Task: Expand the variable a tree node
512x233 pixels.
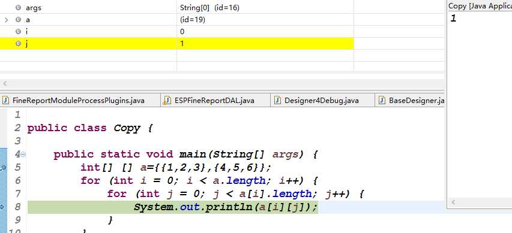Action: pos(6,20)
